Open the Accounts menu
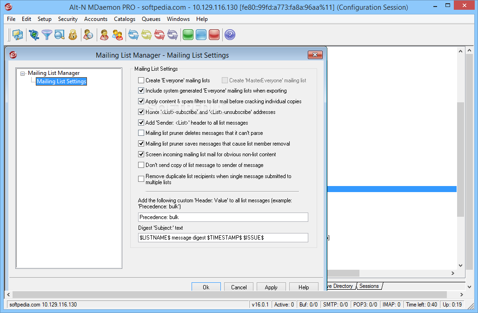This screenshot has width=478, height=313. click(x=96, y=19)
